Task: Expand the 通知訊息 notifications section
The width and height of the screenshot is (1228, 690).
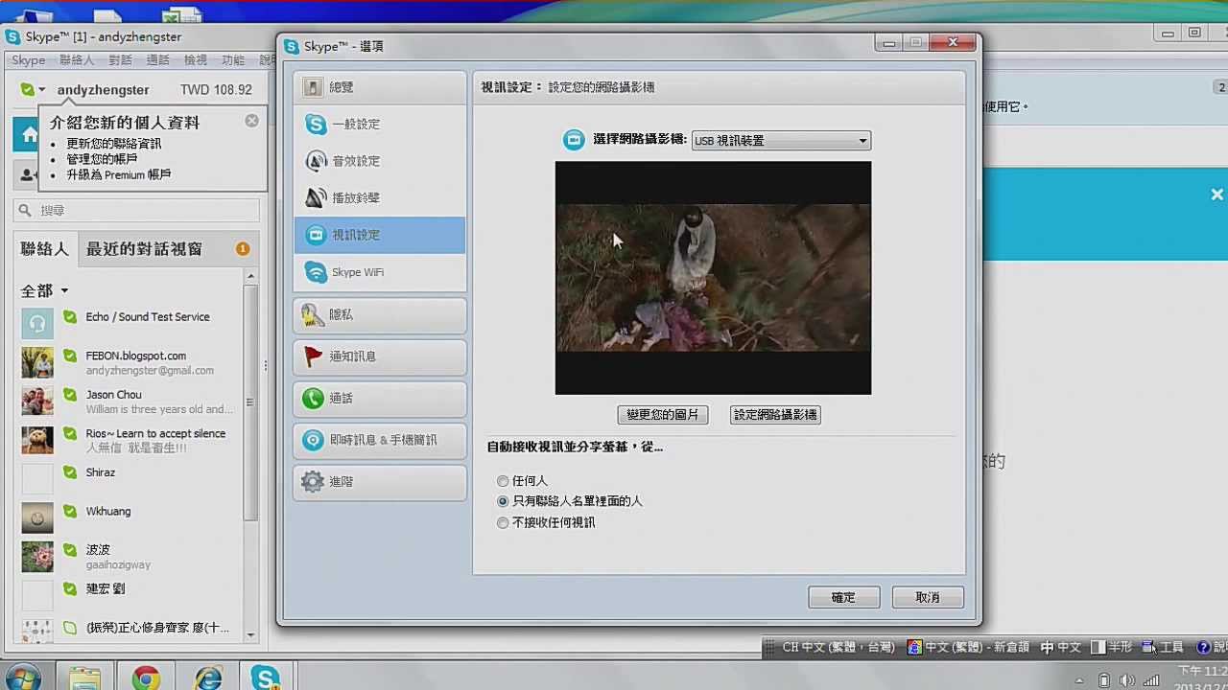Action: 380,356
